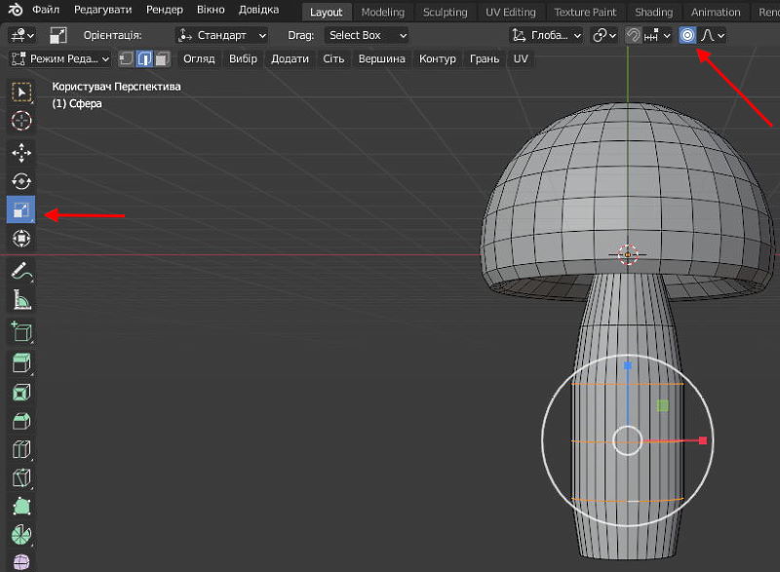Image resolution: width=780 pixels, height=572 pixels.
Task: Toggle snapping magnet
Action: coord(633,35)
